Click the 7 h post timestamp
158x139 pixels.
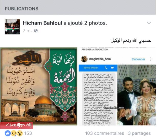coord(26,31)
